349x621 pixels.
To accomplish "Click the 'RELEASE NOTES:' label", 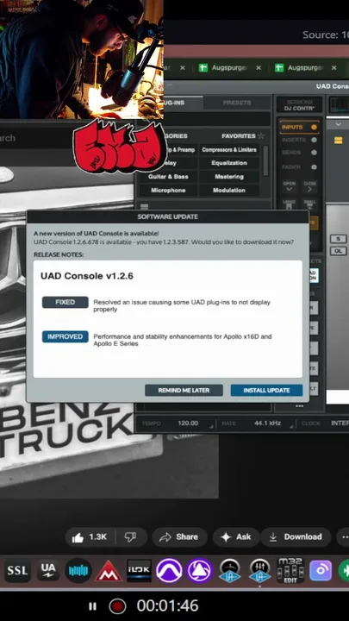I will coord(59,254).
